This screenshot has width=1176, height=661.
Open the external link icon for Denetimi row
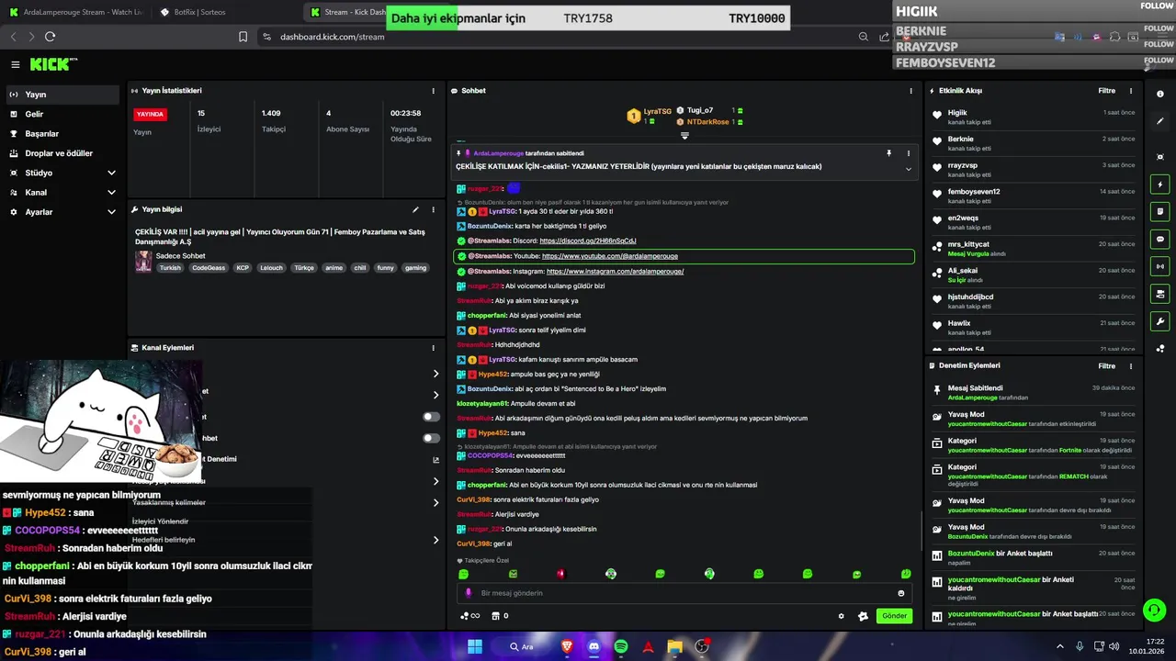pos(435,459)
